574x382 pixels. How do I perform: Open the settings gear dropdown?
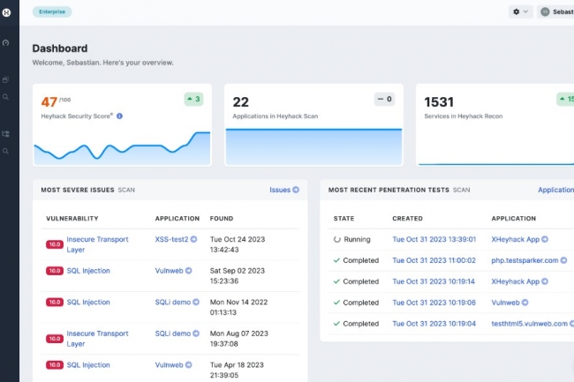[520, 11]
